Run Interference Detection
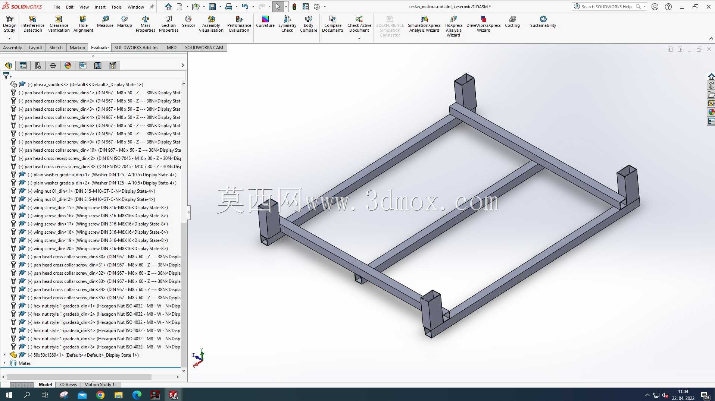This screenshot has width=715, height=401. tap(33, 24)
